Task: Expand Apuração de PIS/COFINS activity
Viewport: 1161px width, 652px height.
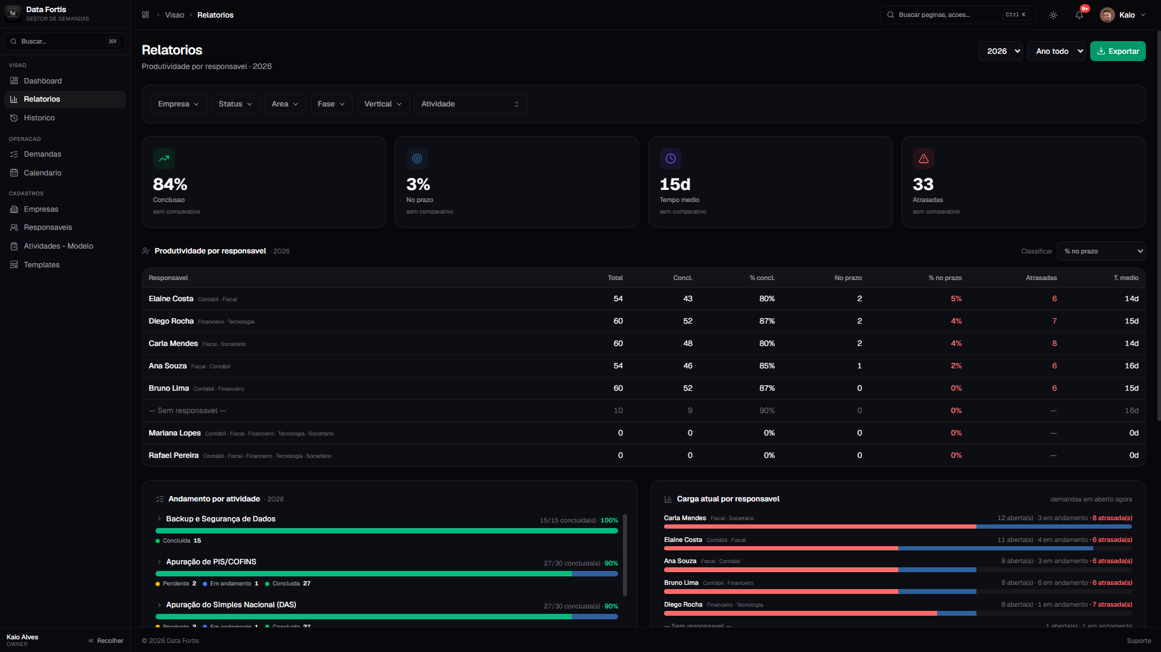Action: 159,562
